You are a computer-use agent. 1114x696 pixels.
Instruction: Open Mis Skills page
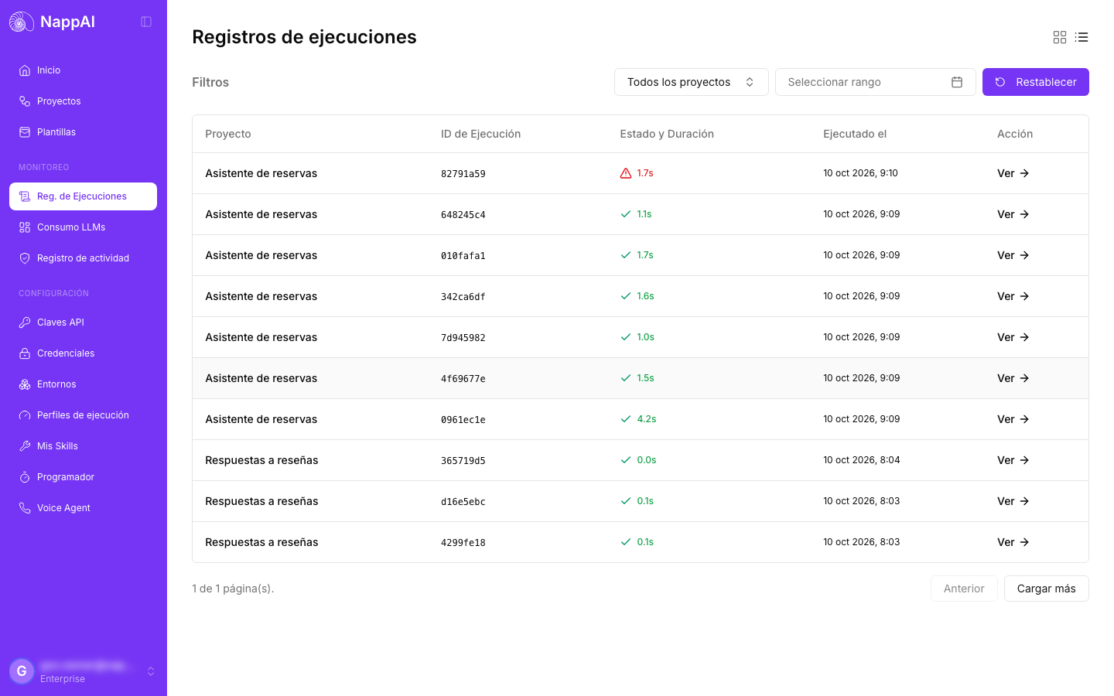point(83,446)
